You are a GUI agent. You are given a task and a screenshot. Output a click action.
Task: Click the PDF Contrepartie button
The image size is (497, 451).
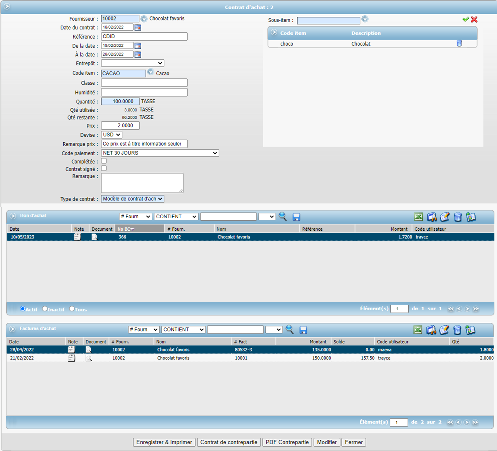(287, 442)
